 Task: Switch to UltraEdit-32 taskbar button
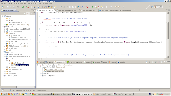[62, 94]
